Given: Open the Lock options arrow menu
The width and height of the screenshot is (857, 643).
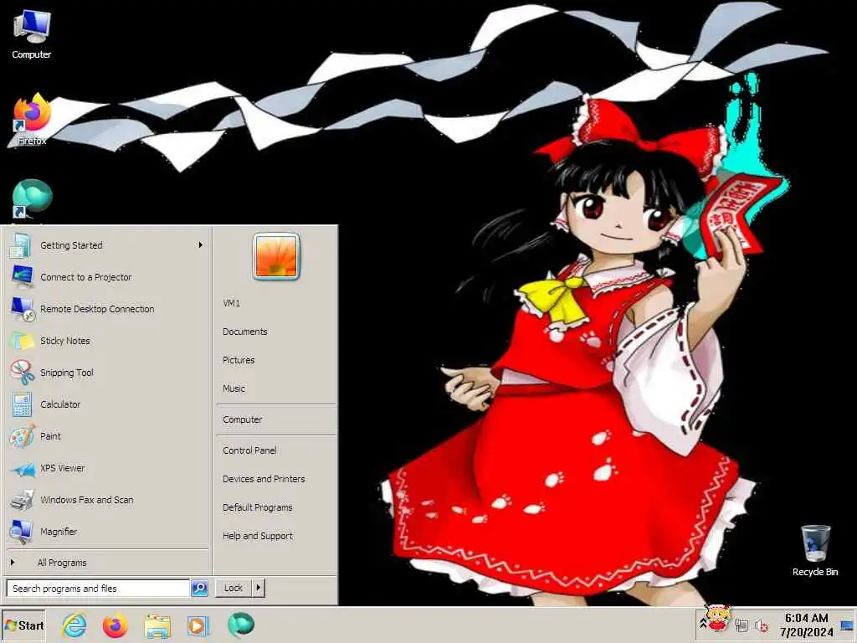Looking at the screenshot, I should [258, 588].
